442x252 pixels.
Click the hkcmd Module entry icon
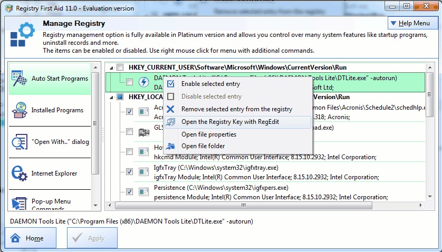pyautogui.click(x=144, y=152)
